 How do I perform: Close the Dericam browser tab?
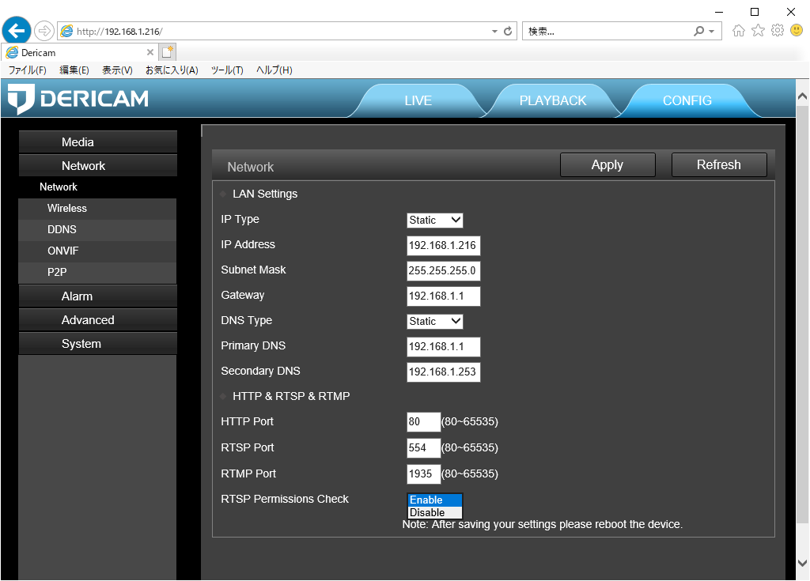click(x=150, y=52)
